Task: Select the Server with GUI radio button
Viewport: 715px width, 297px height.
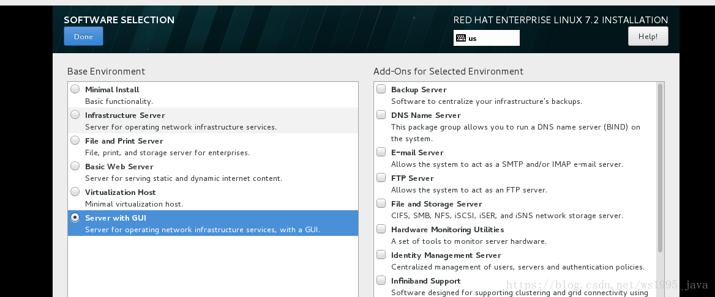Action: [x=75, y=218]
